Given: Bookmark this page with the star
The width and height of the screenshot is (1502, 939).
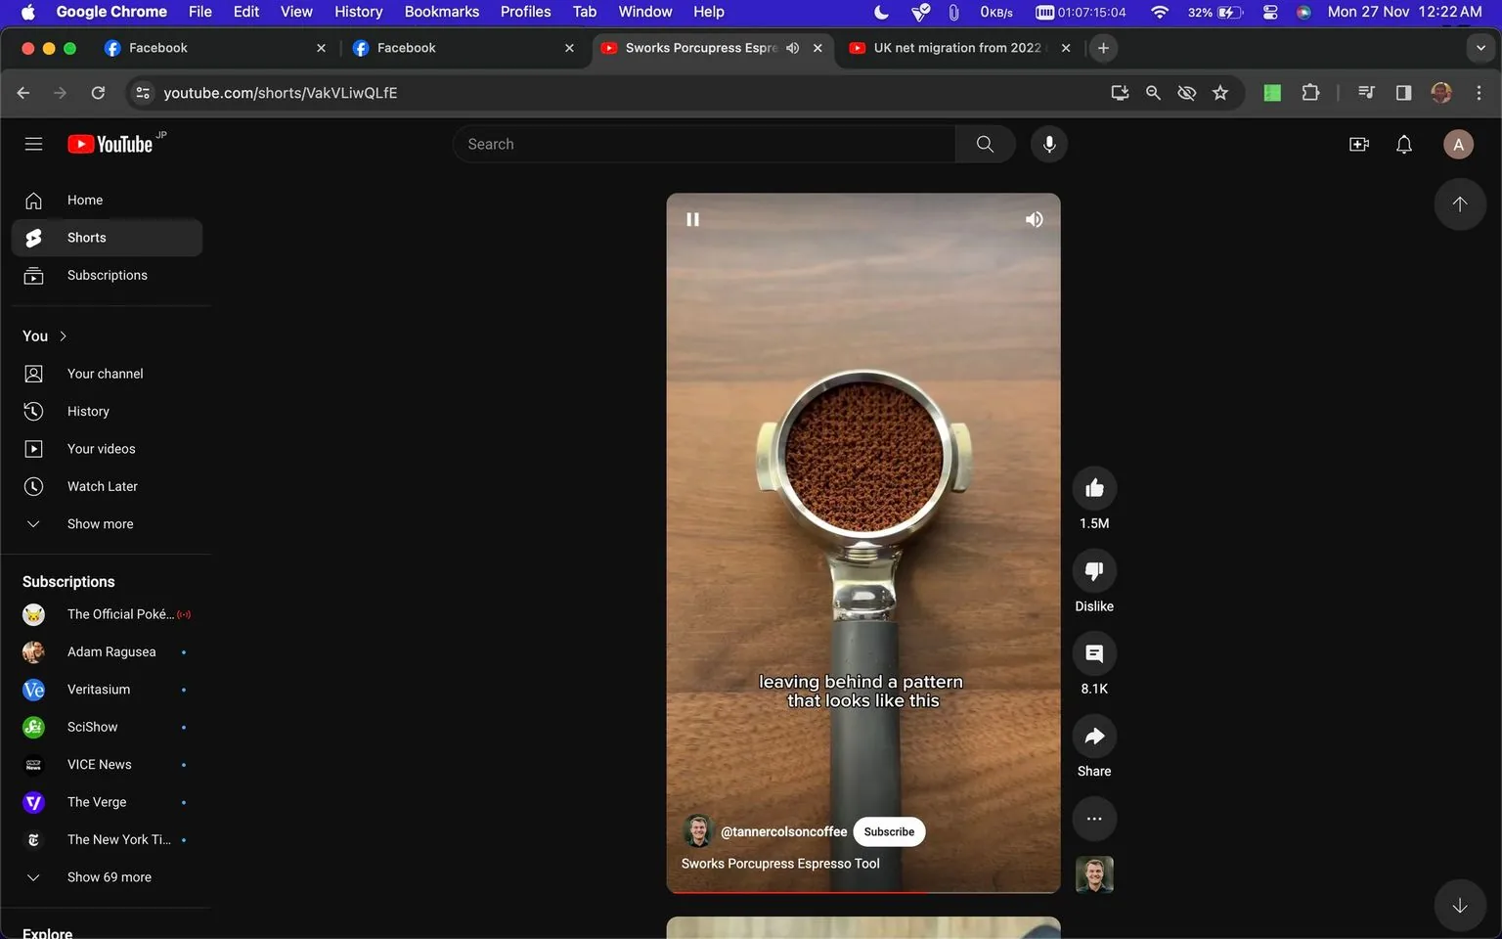Looking at the screenshot, I should (x=1220, y=92).
